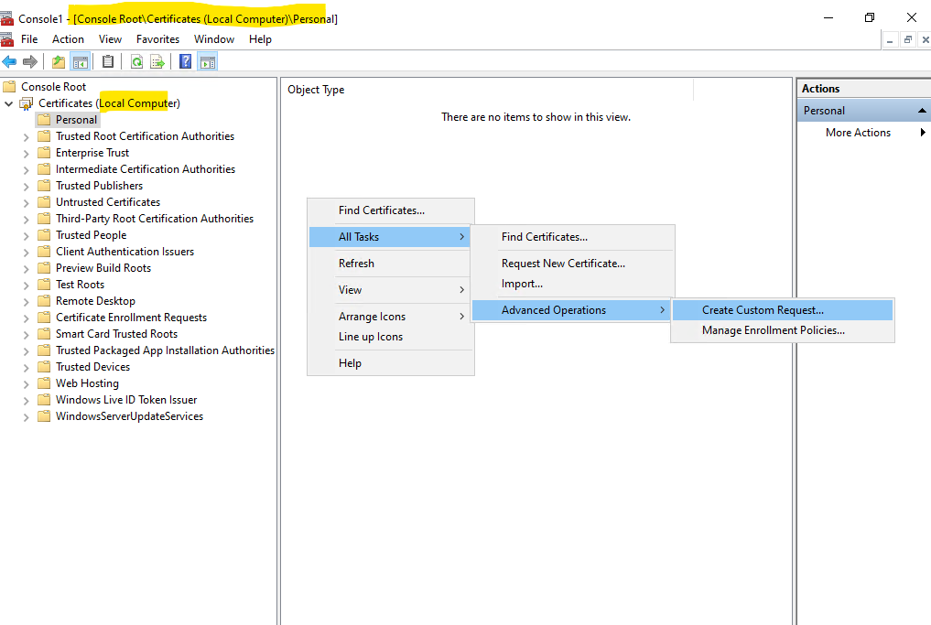This screenshot has height=625, width=931.
Task: Select Windows Live ID Token Issuer tree item
Action: (x=126, y=400)
